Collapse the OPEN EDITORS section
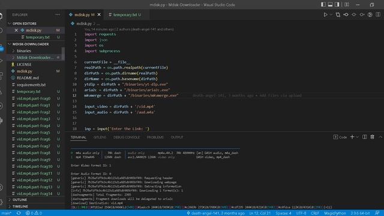The height and width of the screenshot is (216, 384). coord(36,23)
